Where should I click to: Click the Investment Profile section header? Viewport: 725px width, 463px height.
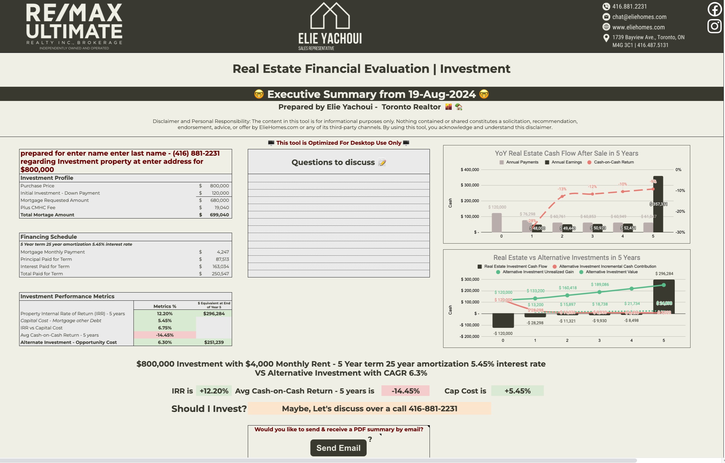[47, 177]
